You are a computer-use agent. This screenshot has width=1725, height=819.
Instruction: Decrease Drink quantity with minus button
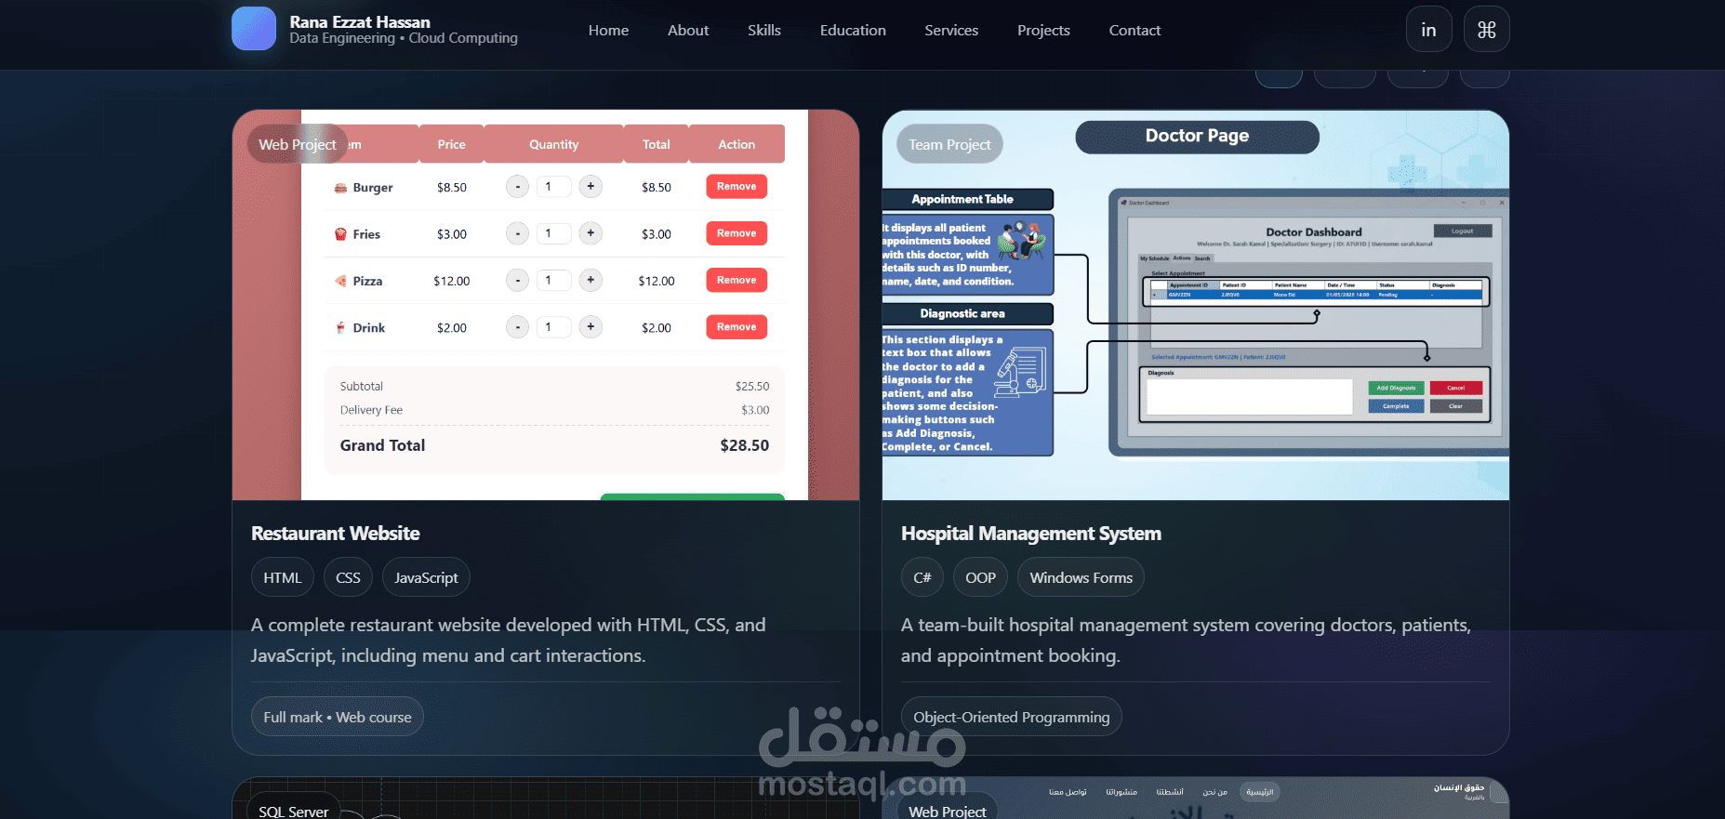(518, 326)
